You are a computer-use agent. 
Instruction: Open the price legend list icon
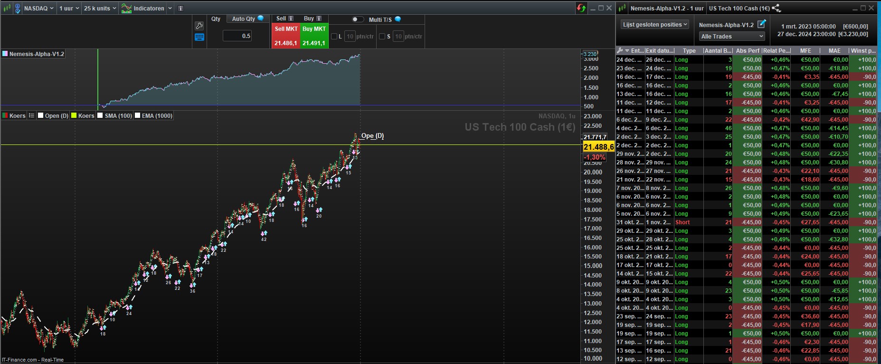click(x=31, y=115)
